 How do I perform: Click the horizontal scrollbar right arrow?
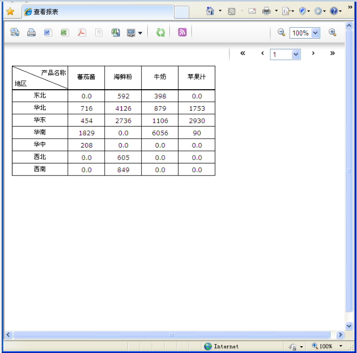click(341, 335)
